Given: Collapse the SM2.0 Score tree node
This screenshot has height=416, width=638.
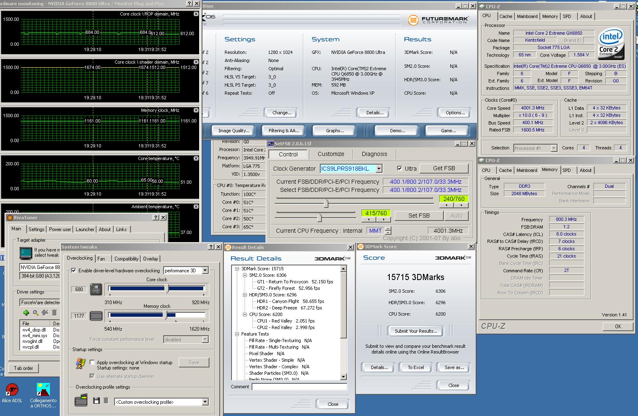Looking at the screenshot, I should pyautogui.click(x=245, y=275).
